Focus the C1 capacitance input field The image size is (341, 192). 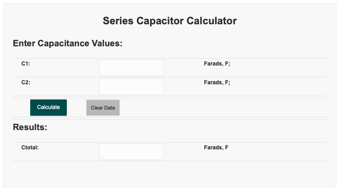pos(131,68)
